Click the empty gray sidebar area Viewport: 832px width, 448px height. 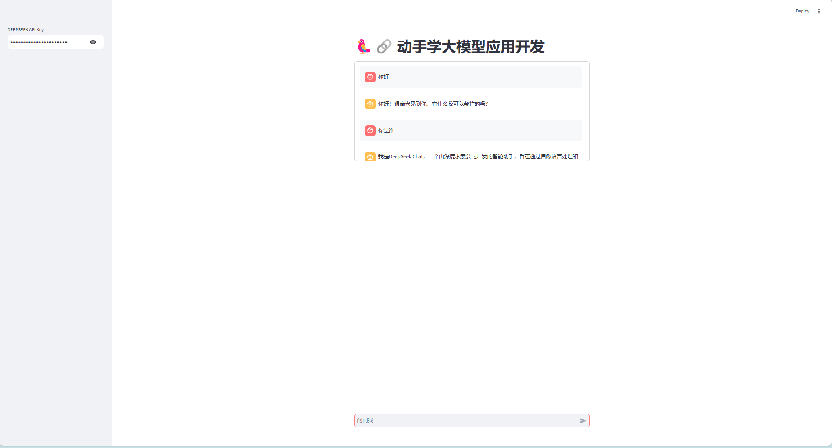tap(56, 223)
